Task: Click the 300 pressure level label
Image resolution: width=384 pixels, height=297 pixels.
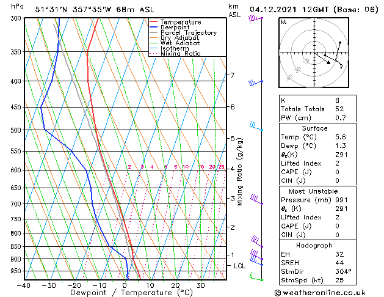Action: pos(17,18)
